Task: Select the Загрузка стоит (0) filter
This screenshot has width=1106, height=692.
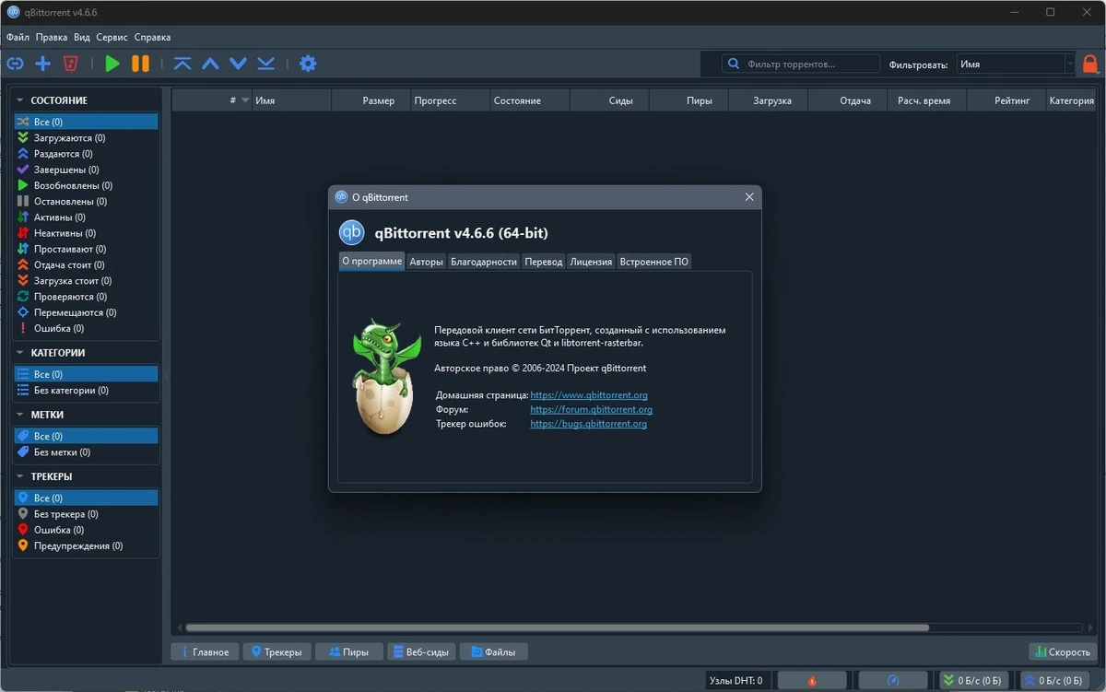Action: pos(86,280)
